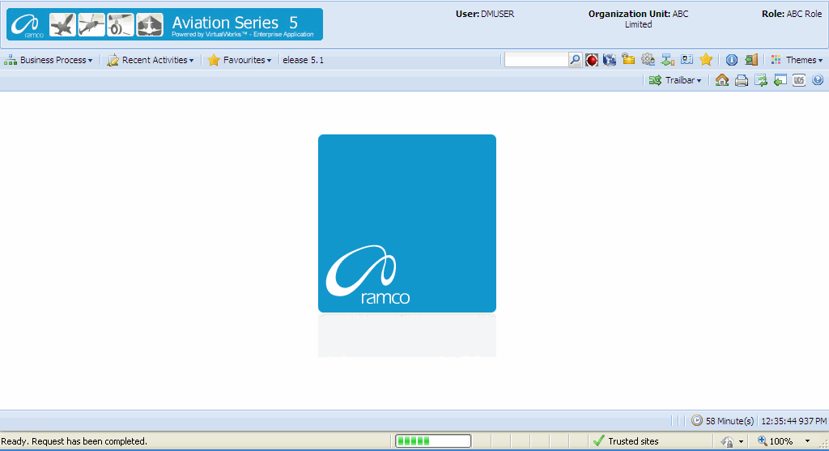Click the Favourites star icon
This screenshot has width=829, height=451.
[214, 60]
